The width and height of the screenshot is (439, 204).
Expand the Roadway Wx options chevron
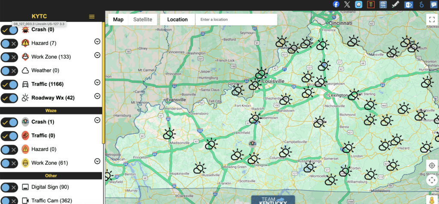tap(97, 96)
